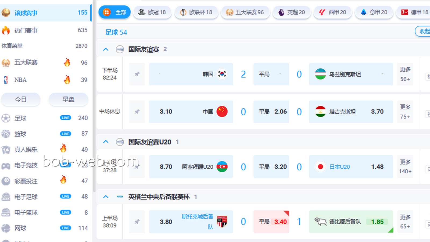Click the 热门赛事 flame icon
This screenshot has width=430, height=242.
click(x=6, y=30)
